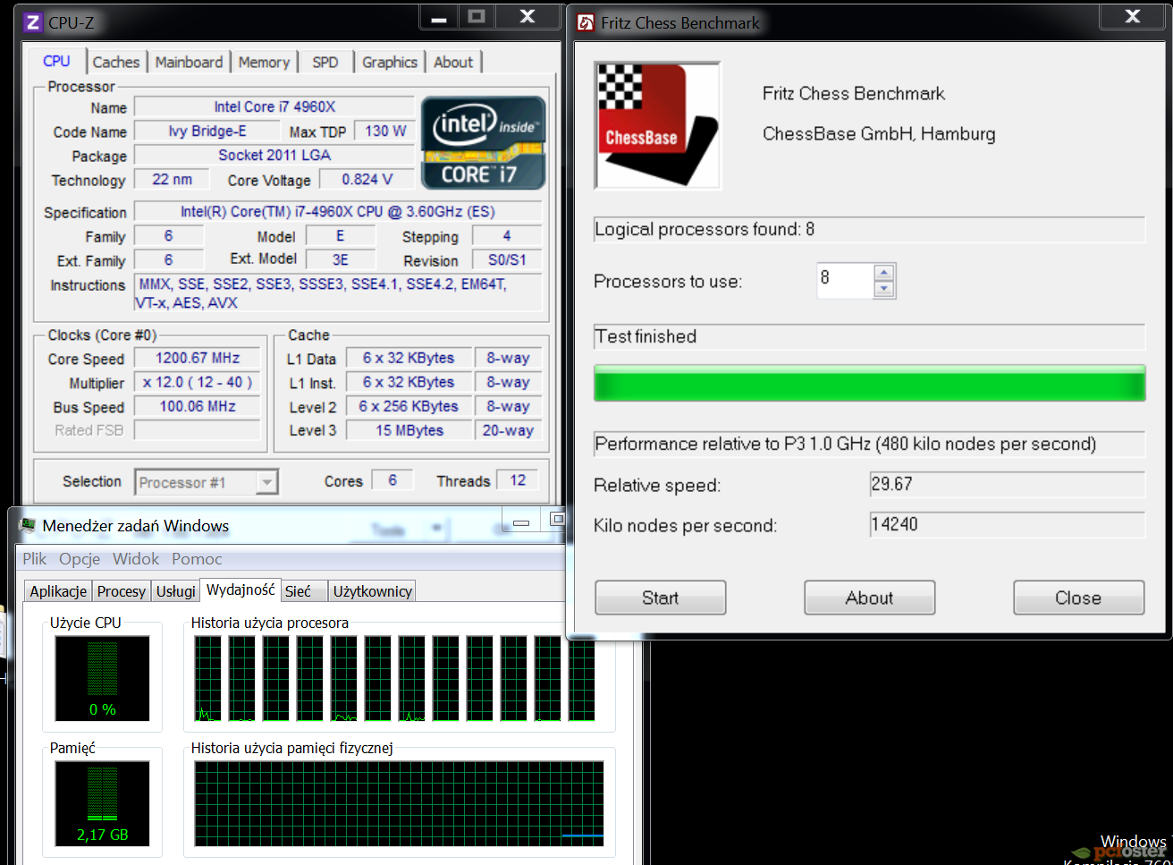
Task: Click the Intel Core i7 logo in CPU-Z
Action: pyautogui.click(x=483, y=143)
